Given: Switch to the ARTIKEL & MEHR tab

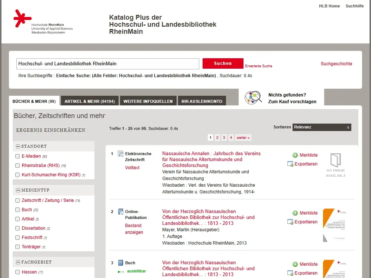Looking at the screenshot, I should [89, 101].
